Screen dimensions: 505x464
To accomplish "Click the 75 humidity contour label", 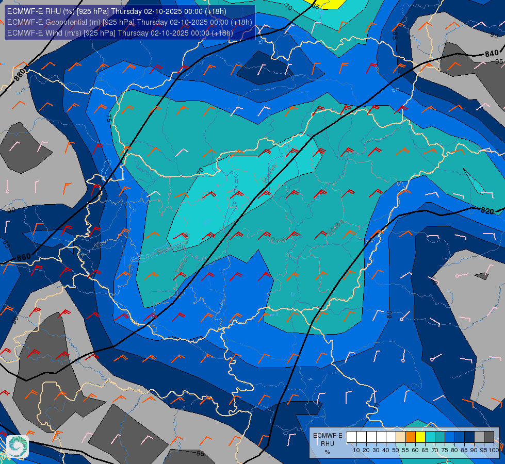I will pyautogui.click(x=109, y=118).
